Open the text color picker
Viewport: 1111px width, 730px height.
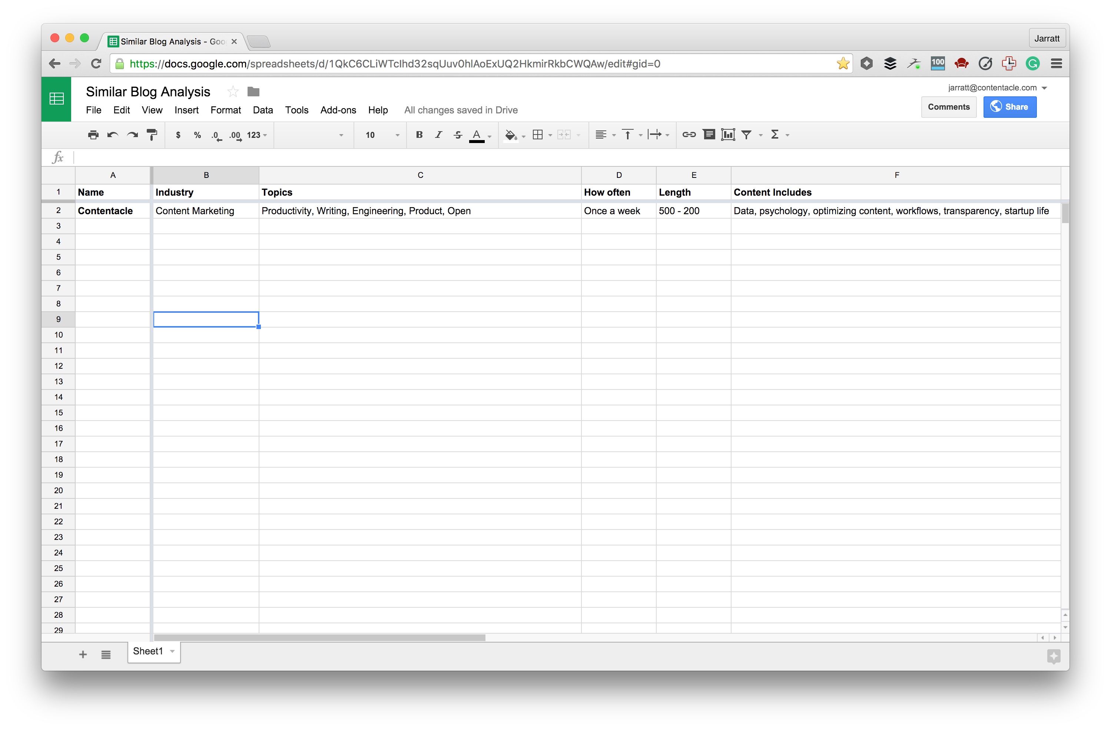[477, 135]
